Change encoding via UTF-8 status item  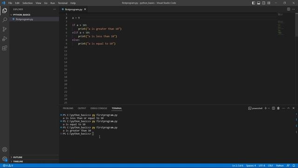pos(262,166)
